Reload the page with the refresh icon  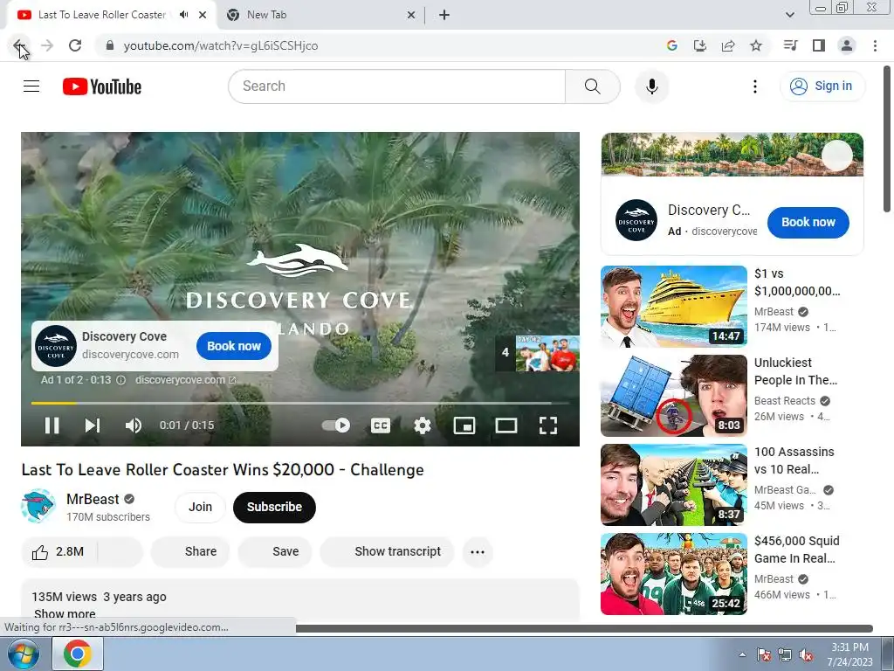coord(75,45)
